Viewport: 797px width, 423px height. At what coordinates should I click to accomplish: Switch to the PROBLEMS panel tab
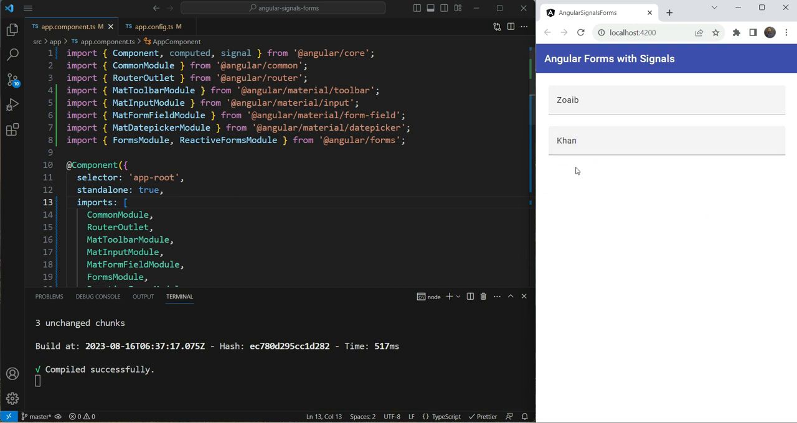click(x=49, y=297)
